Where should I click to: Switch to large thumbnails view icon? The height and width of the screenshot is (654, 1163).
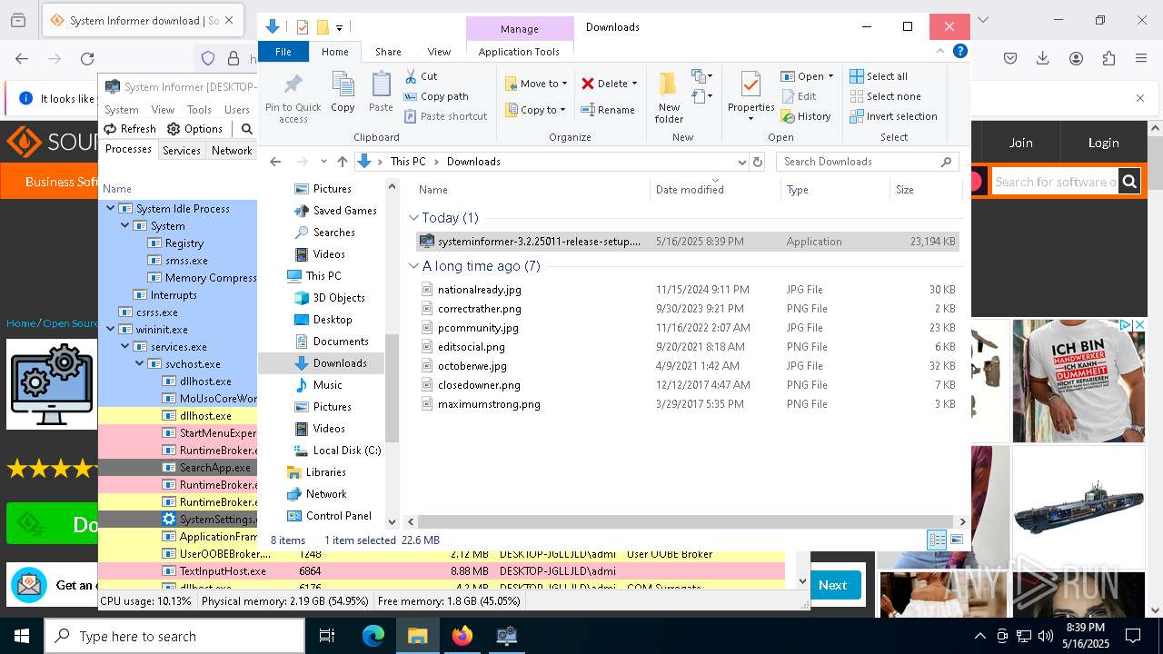click(x=957, y=540)
